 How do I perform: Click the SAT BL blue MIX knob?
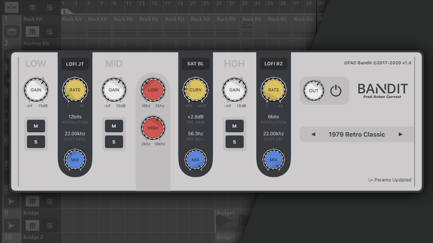196,160
